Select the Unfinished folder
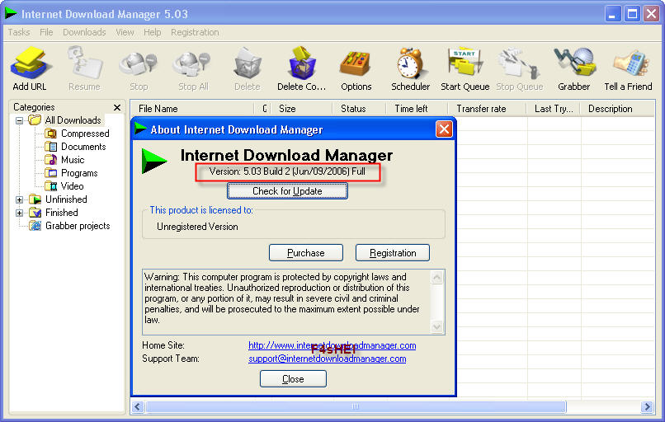This screenshot has width=665, height=422. point(58,199)
